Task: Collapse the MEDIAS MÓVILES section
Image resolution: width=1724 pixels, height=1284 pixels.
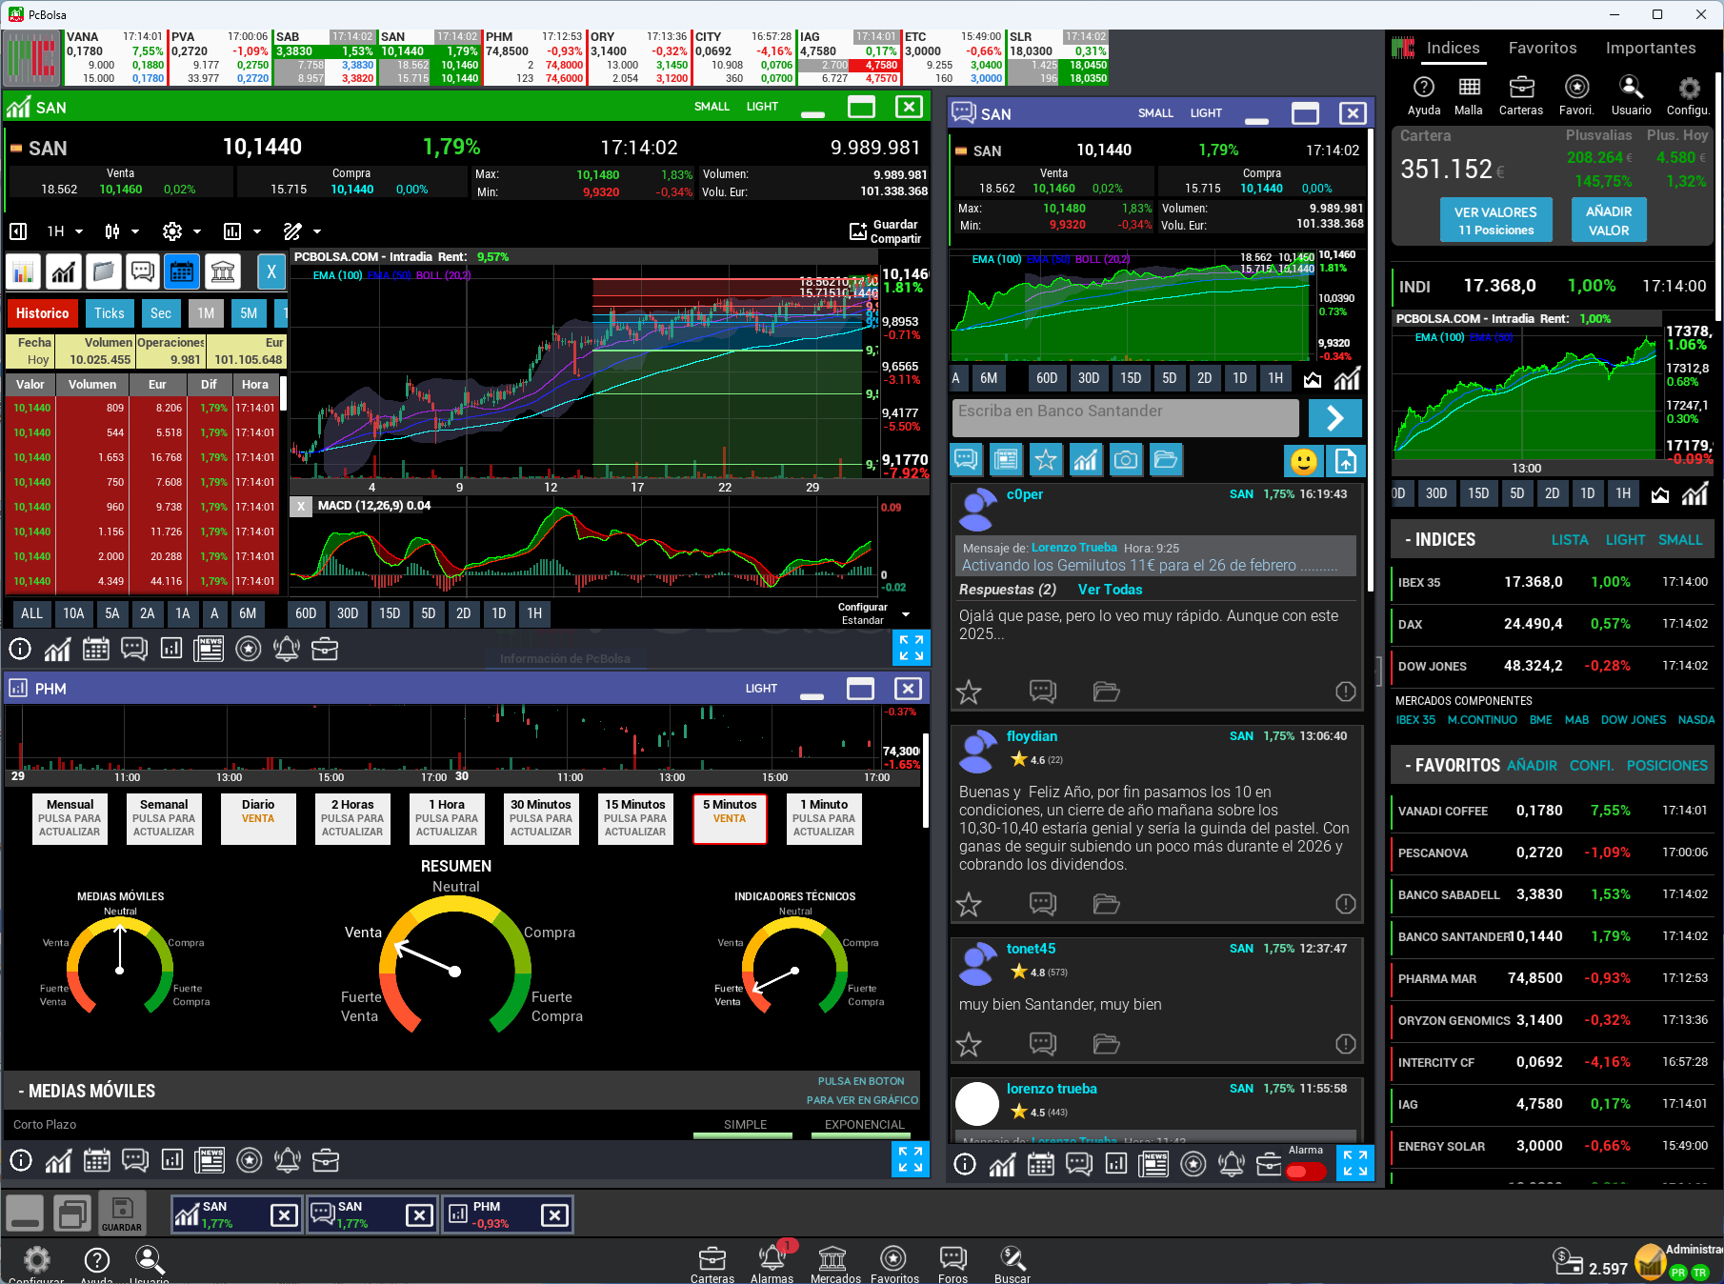Action: [x=87, y=1092]
